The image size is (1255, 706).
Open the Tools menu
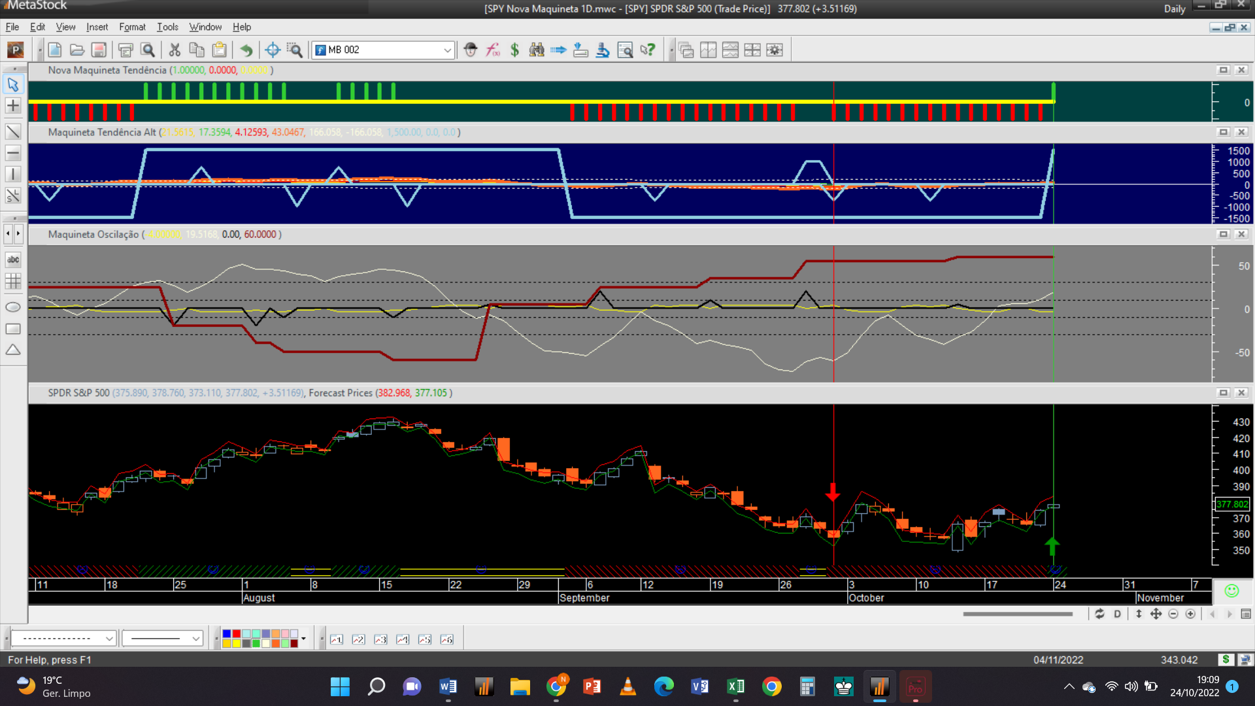coord(167,27)
